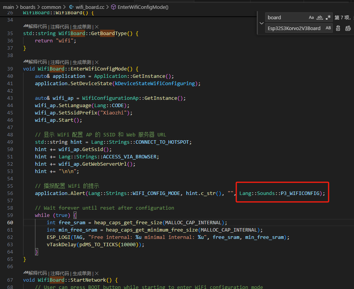Click the Replace All icon
Viewport: 354px width, 289px height.
[347, 28]
